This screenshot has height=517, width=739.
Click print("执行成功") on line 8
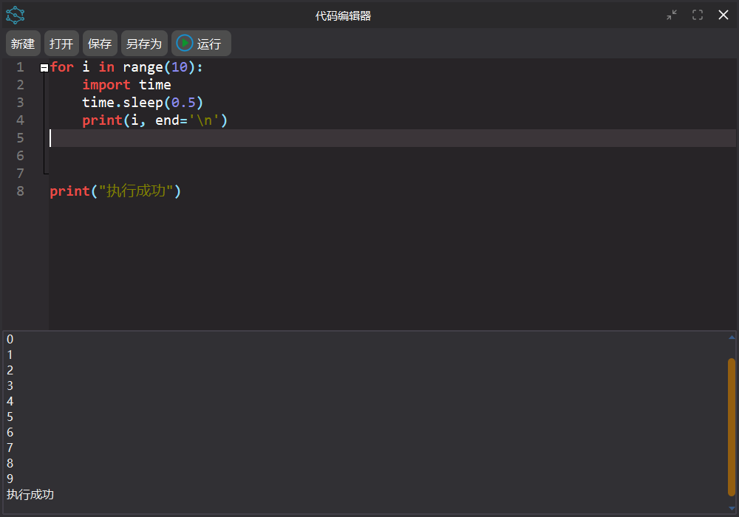pos(115,191)
